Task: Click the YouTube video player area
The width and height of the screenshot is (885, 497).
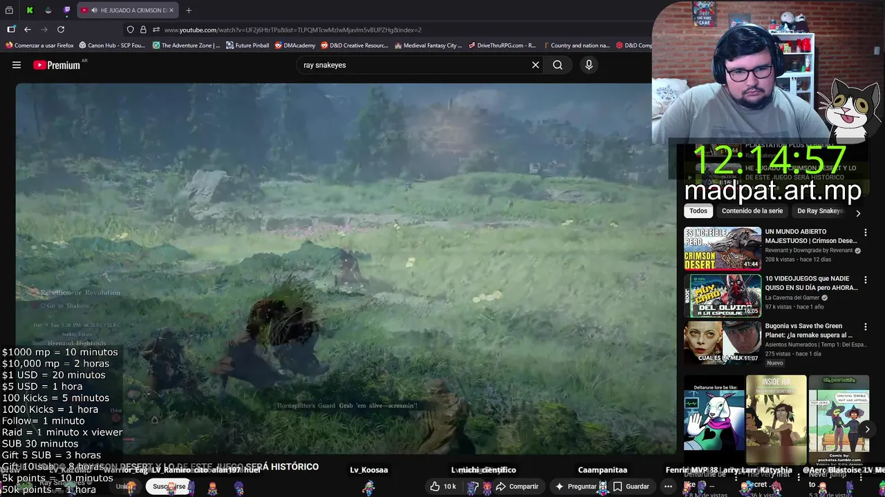Action: pyautogui.click(x=346, y=269)
